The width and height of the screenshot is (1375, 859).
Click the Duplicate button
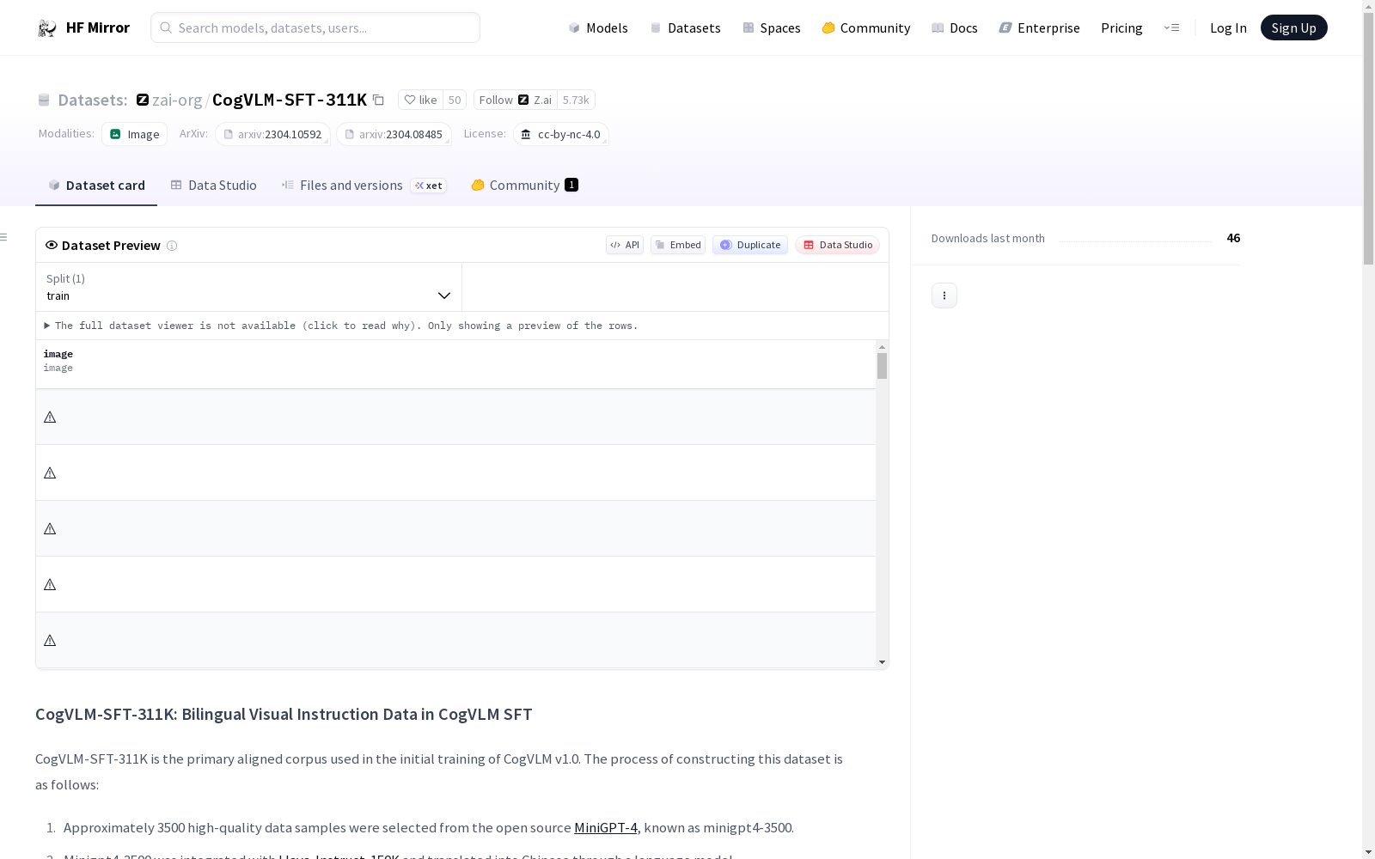(x=750, y=245)
